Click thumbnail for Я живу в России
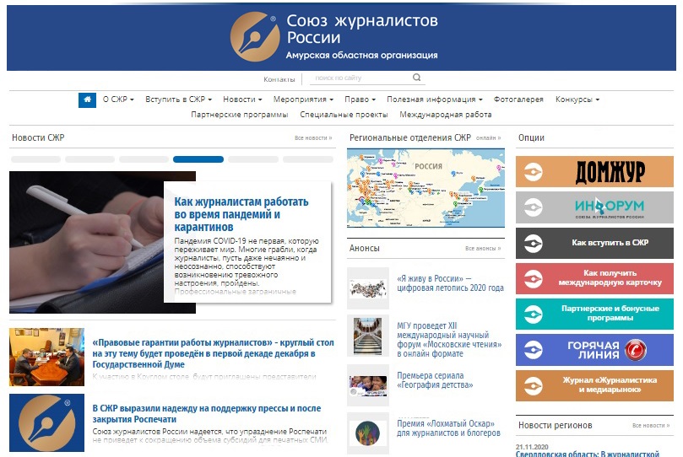The height and width of the screenshot is (457, 683). pyautogui.click(x=368, y=288)
